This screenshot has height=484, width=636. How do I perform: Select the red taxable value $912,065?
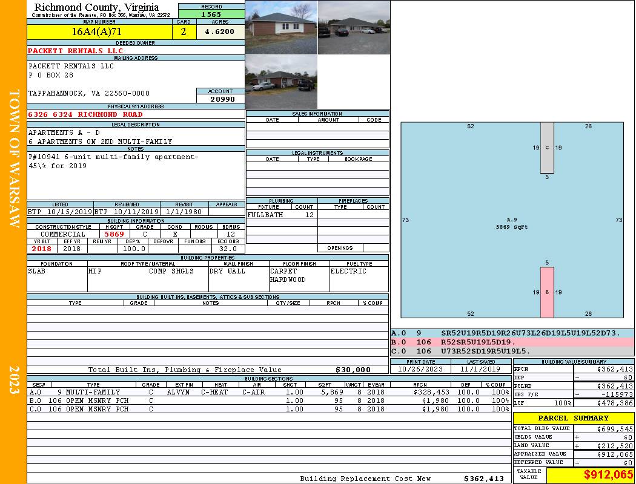pos(590,475)
